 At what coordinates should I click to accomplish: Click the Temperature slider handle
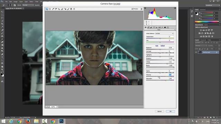(160, 38)
